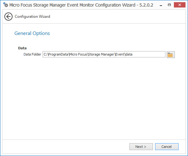Click the General Options heading
This screenshot has width=188, height=156.
(x=32, y=33)
